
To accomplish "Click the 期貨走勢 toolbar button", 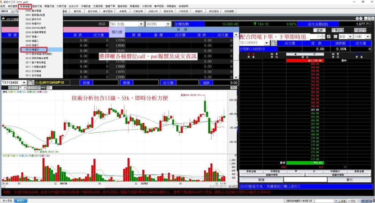I will click(168, 11).
